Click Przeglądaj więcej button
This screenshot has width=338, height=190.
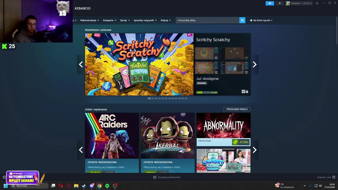(x=237, y=109)
